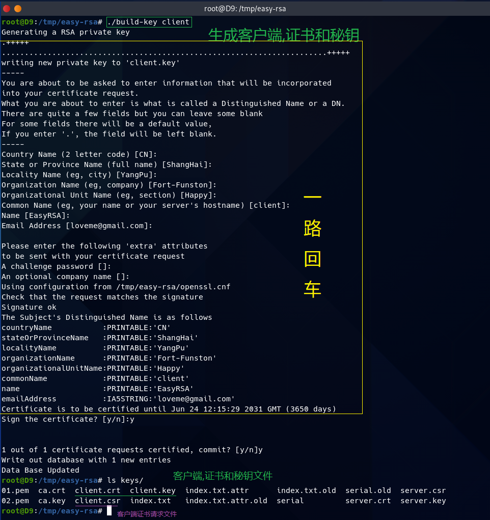Click the yellow '回' annotation character
The width and height of the screenshot is (490, 520).
click(x=312, y=259)
